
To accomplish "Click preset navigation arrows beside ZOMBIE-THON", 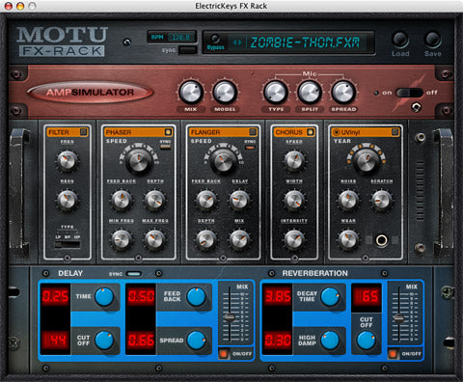I will pyautogui.click(x=237, y=42).
